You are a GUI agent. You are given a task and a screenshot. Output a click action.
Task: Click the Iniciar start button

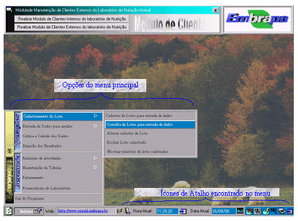29,211
